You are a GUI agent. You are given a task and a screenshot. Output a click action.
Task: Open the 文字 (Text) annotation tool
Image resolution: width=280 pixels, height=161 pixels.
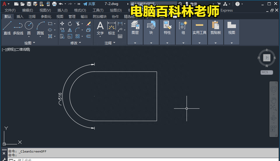pos(100,28)
